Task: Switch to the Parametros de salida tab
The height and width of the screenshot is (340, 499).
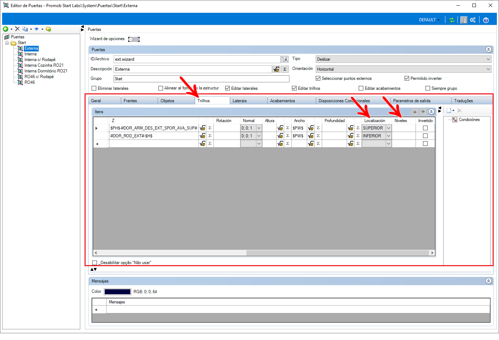Action: pyautogui.click(x=421, y=101)
